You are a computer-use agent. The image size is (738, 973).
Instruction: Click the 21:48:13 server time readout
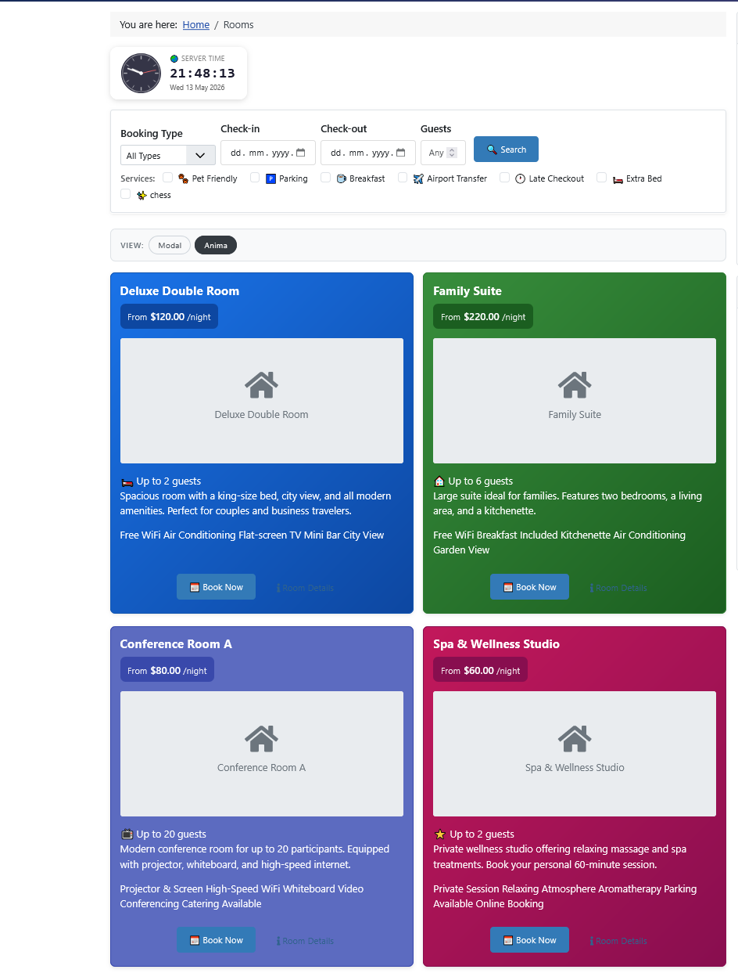pyautogui.click(x=202, y=73)
